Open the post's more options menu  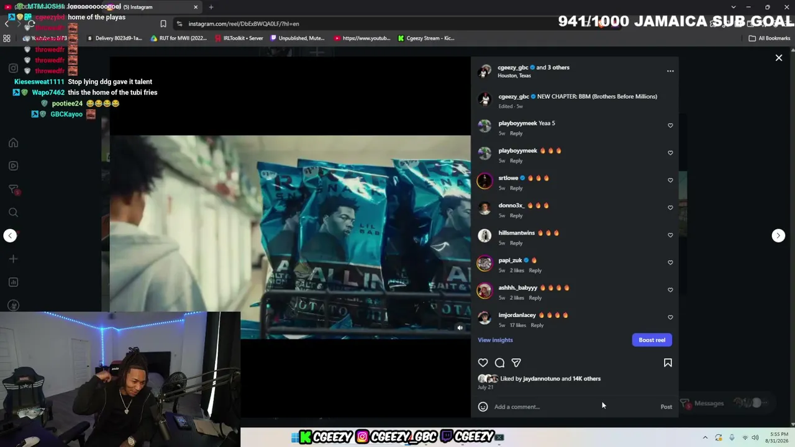point(670,71)
